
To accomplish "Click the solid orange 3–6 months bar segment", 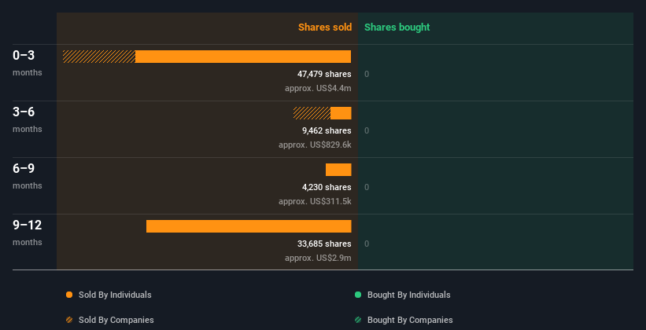I will coord(341,113).
